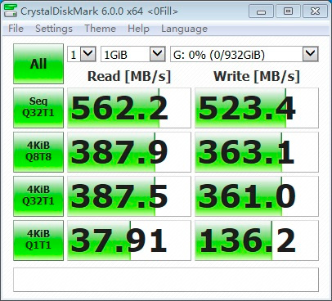Click the CrystalDiskMark title bar app icon
The image size is (332, 301).
[11, 11]
